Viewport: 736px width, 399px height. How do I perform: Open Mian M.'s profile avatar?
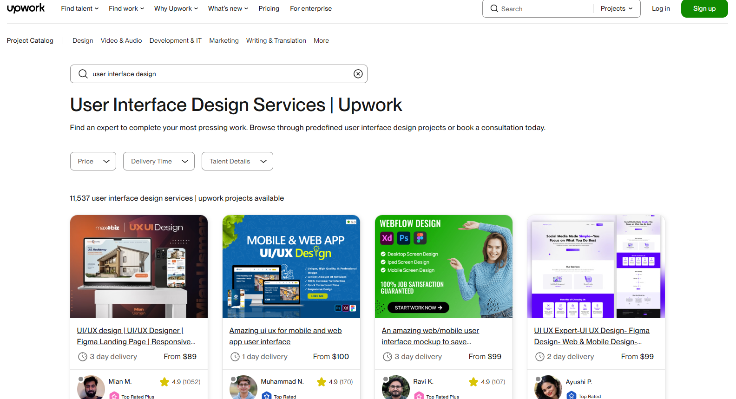pyautogui.click(x=91, y=387)
